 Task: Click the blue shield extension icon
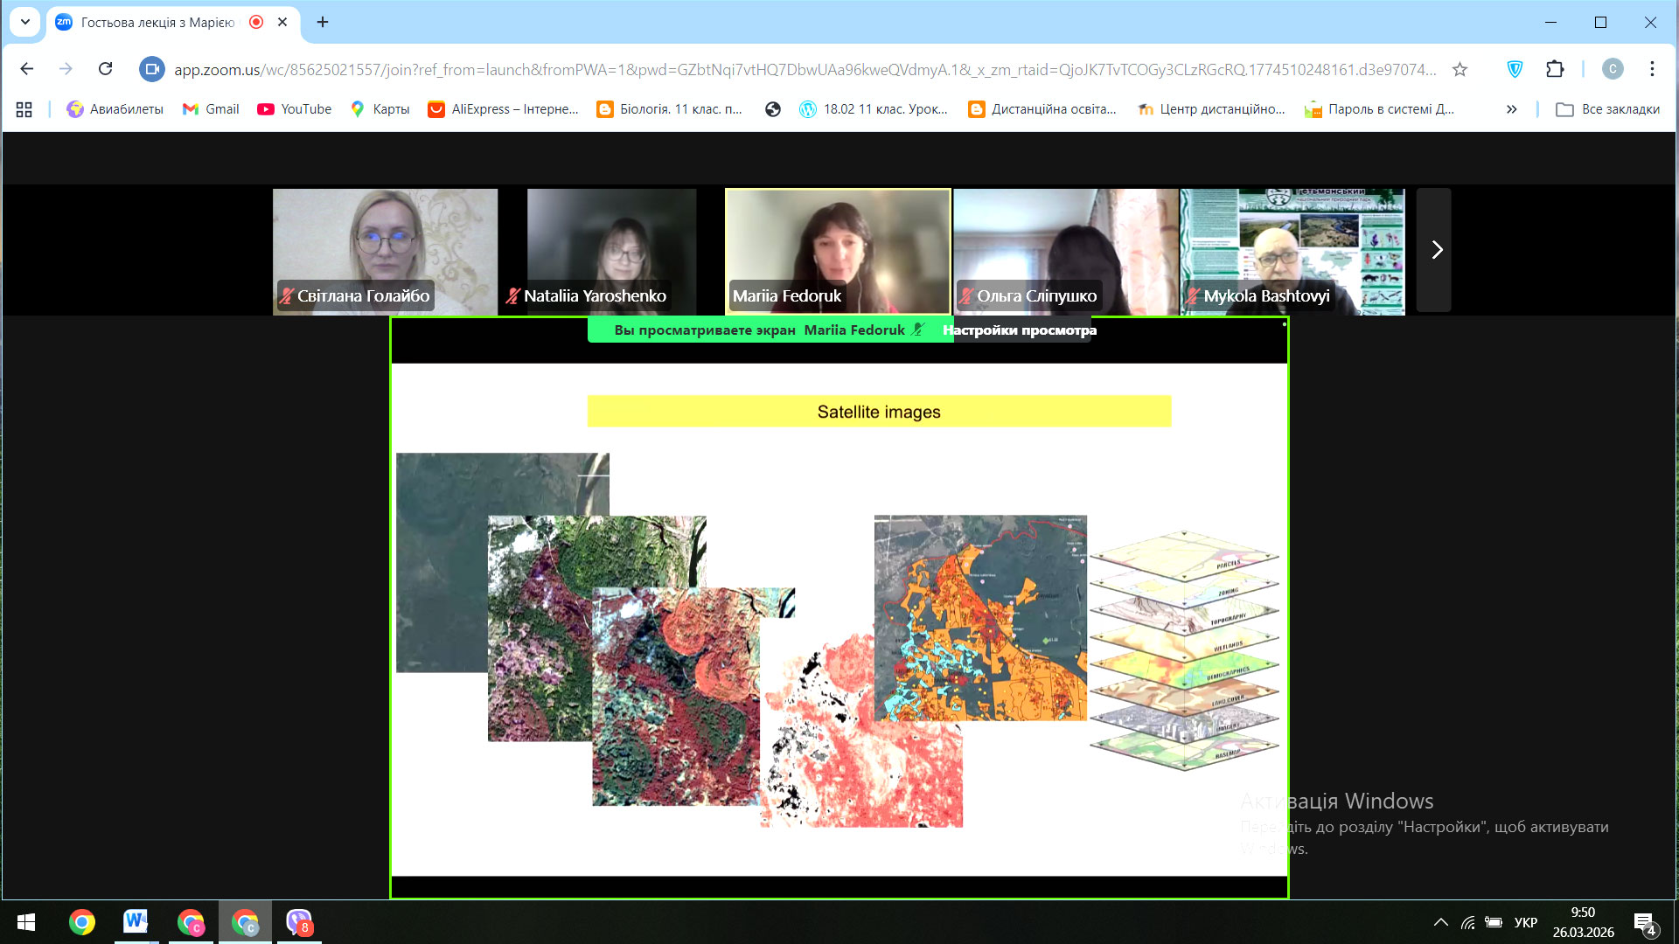coord(1515,69)
